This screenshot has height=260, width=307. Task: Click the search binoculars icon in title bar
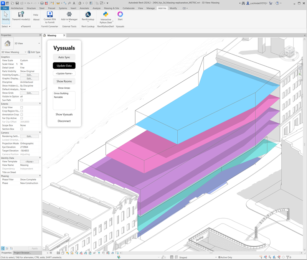pyautogui.click(x=243, y=3)
